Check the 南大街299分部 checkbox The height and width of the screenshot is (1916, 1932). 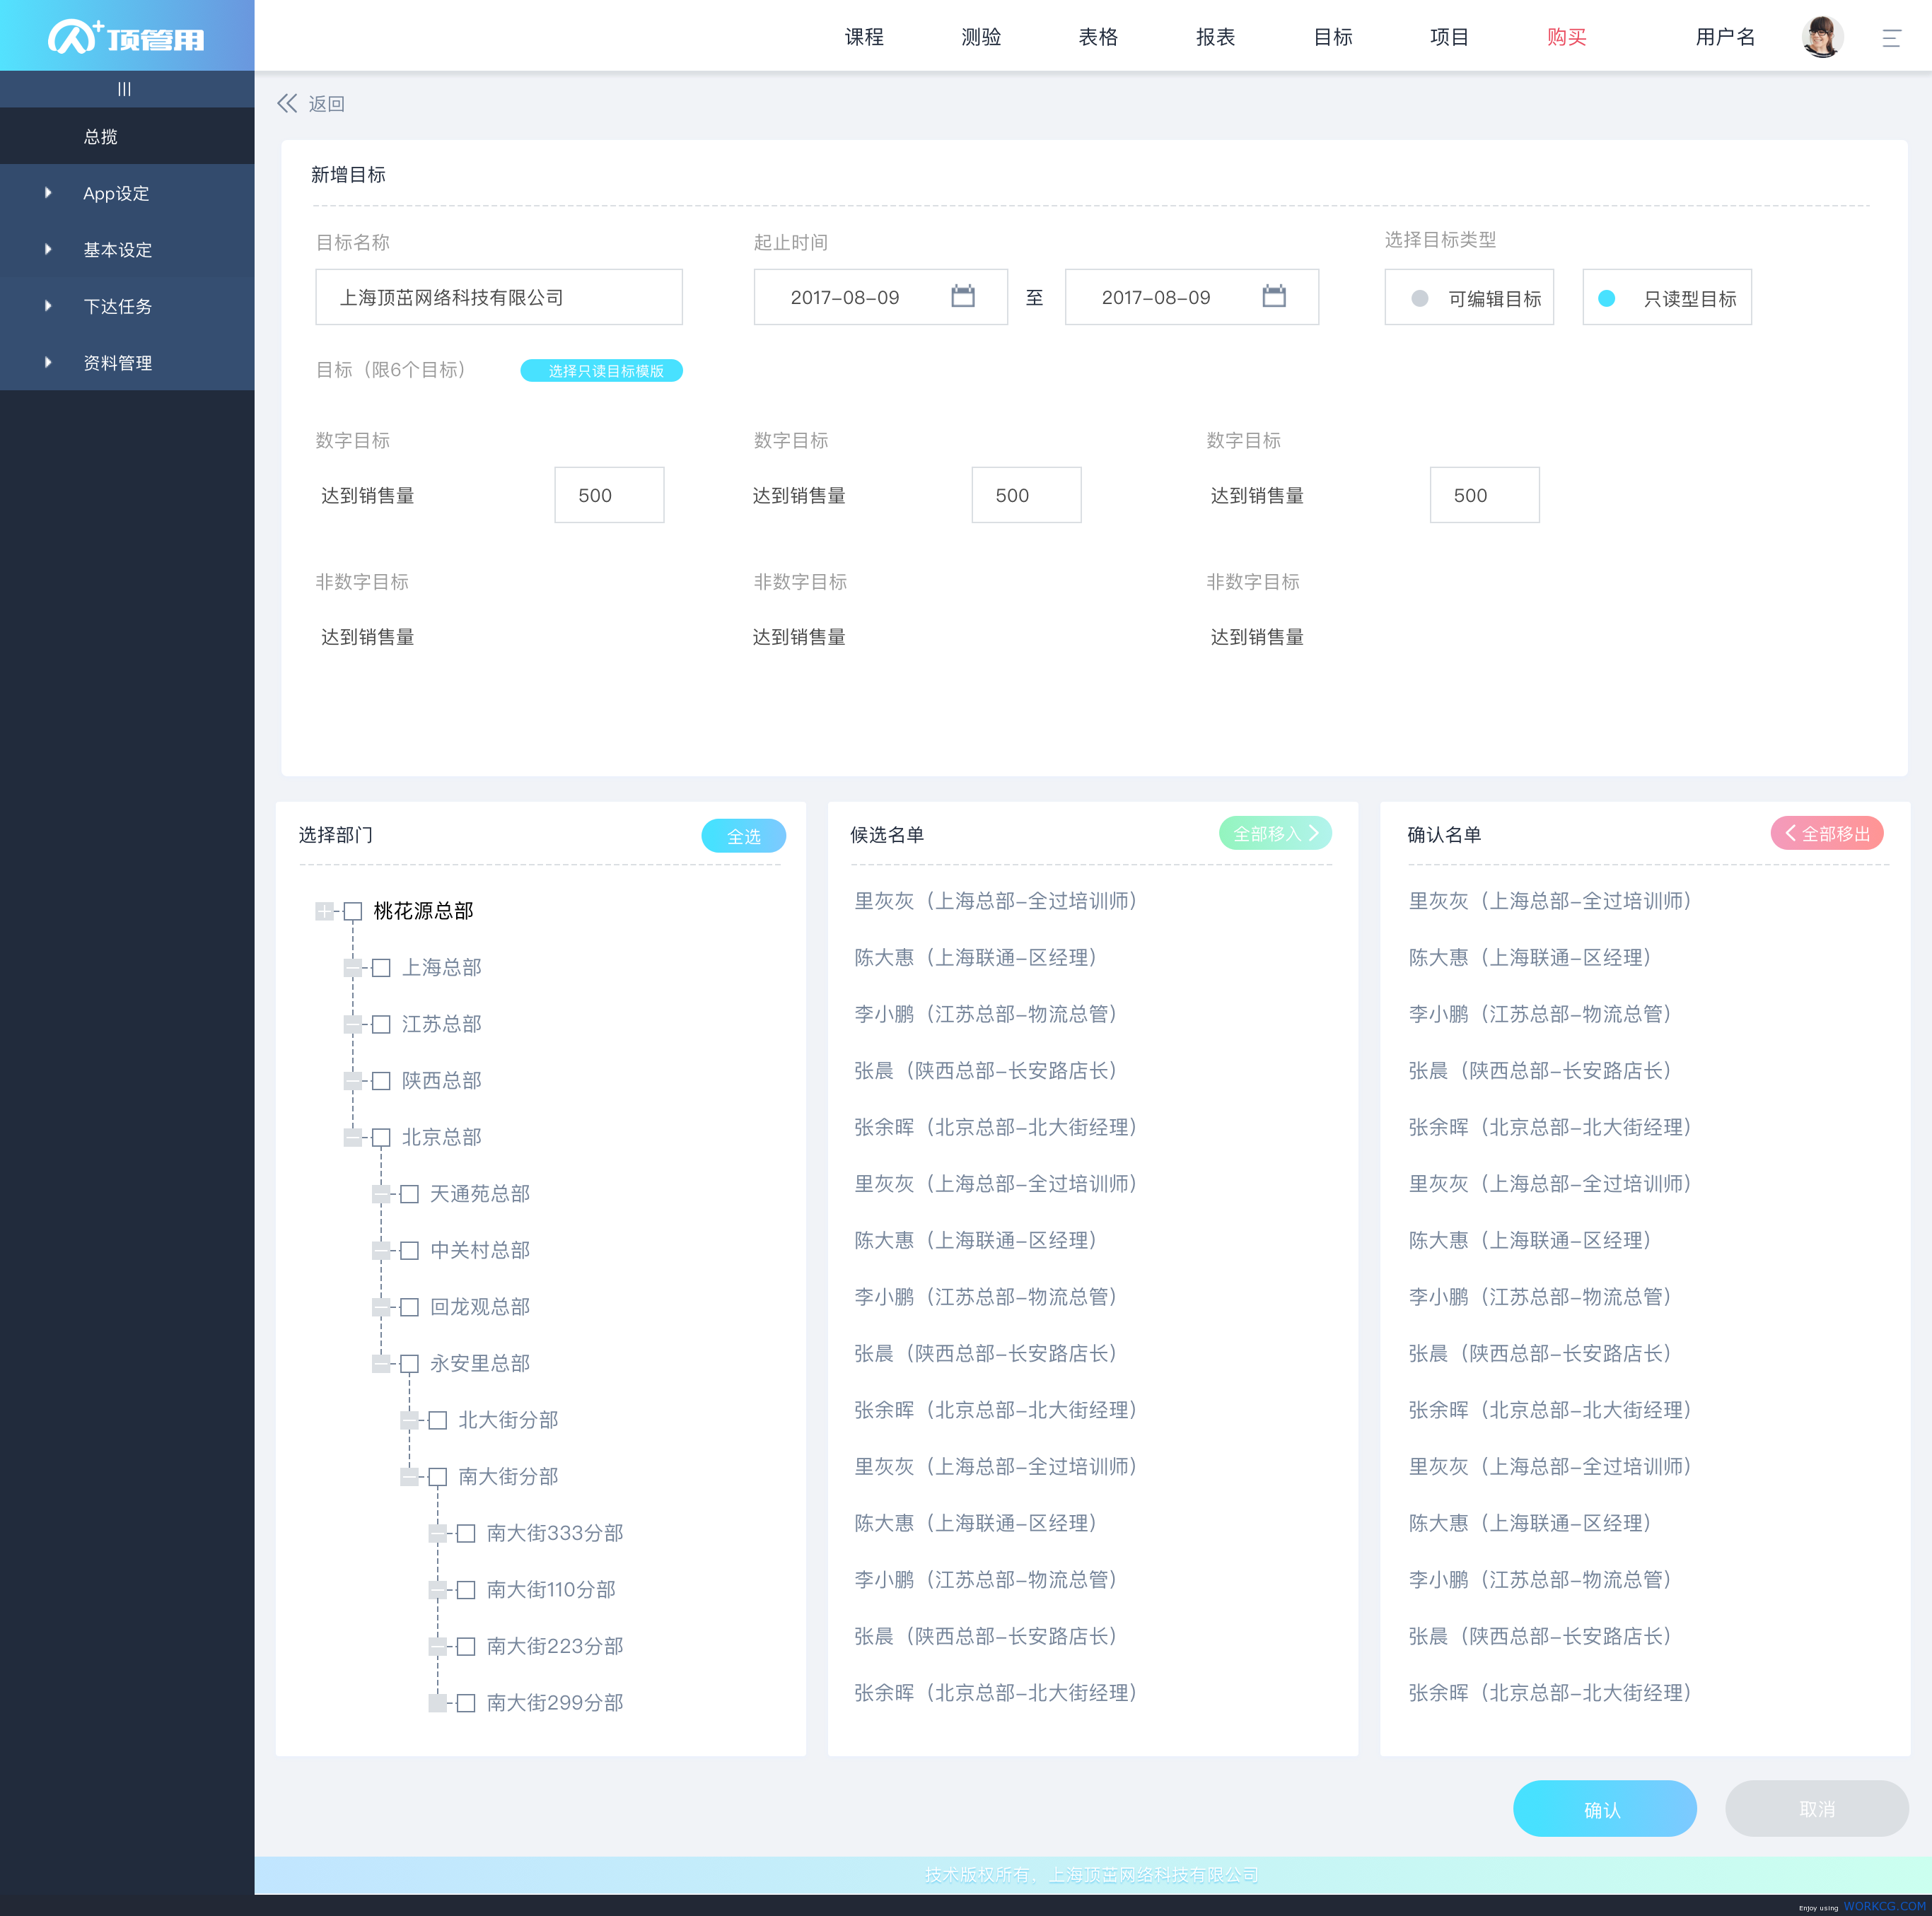point(466,1703)
